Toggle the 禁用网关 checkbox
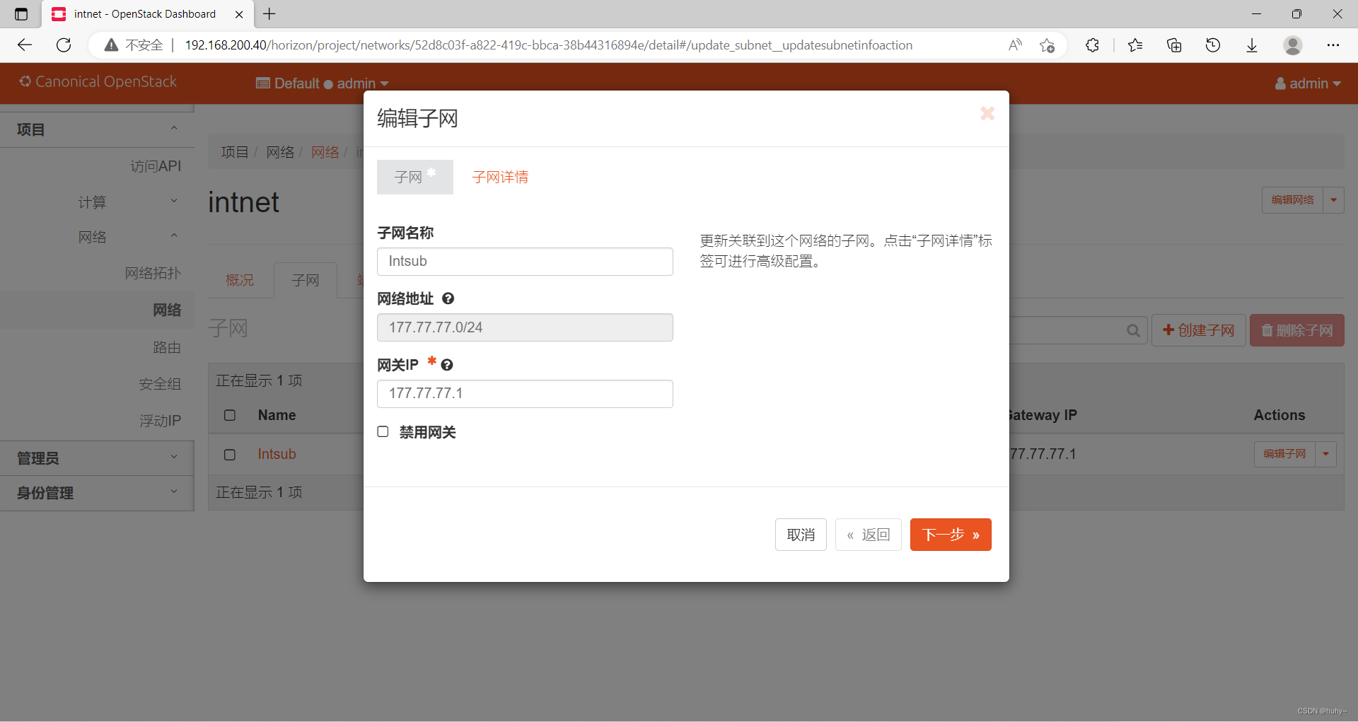This screenshot has width=1358, height=722. [x=383, y=431]
